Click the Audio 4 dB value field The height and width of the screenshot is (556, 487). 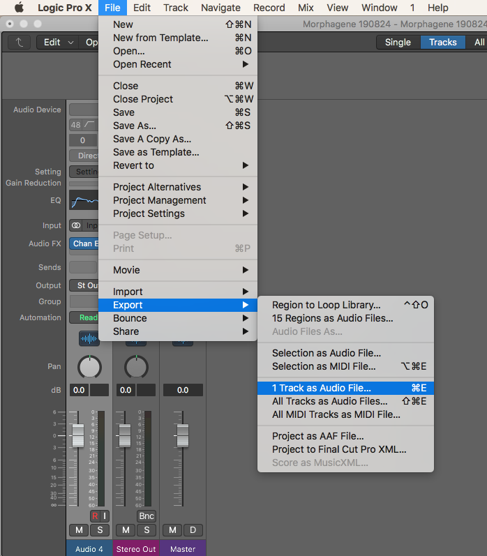79,390
